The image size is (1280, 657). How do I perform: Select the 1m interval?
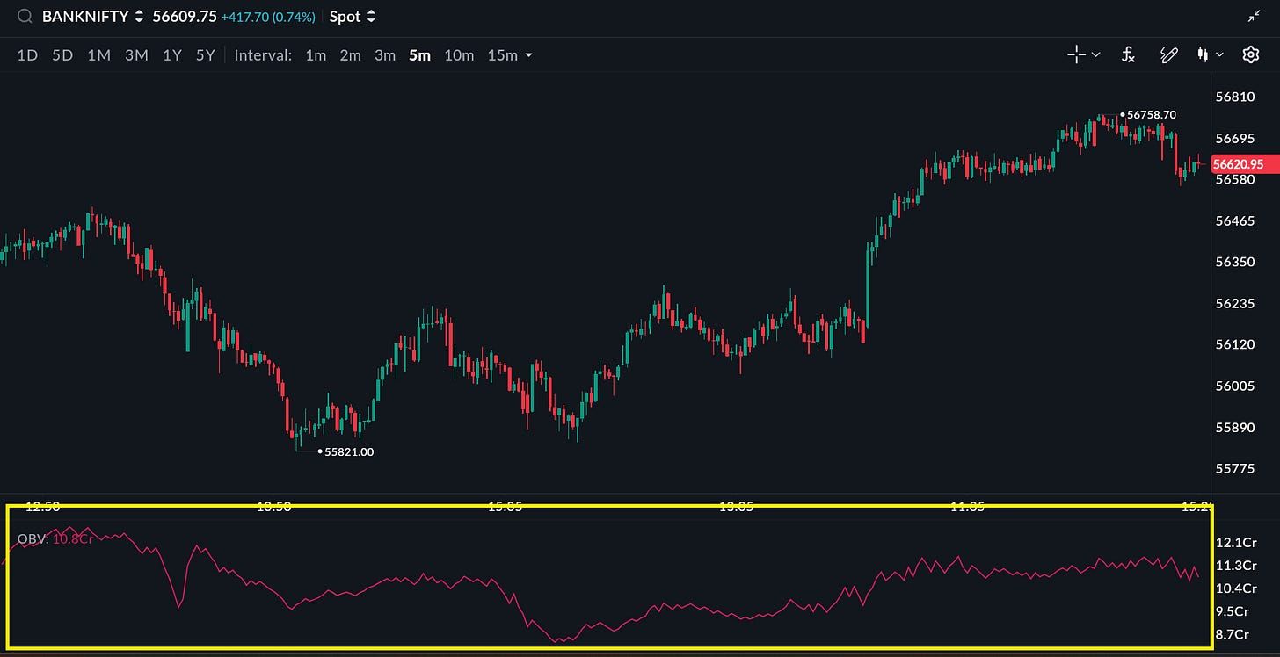(x=316, y=55)
